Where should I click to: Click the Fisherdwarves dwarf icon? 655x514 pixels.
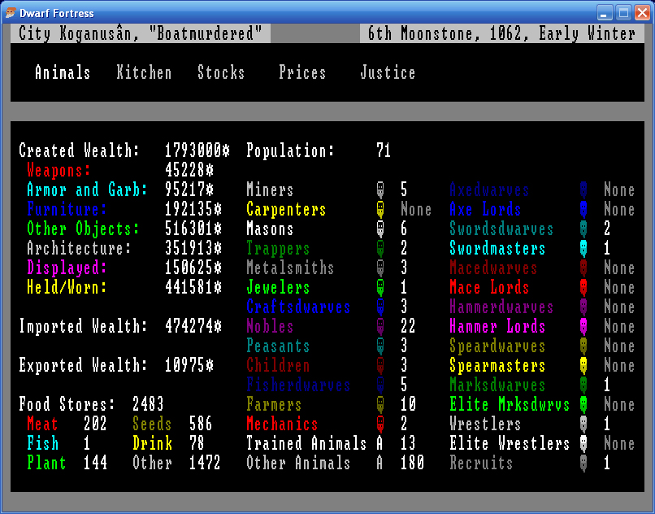coord(380,385)
